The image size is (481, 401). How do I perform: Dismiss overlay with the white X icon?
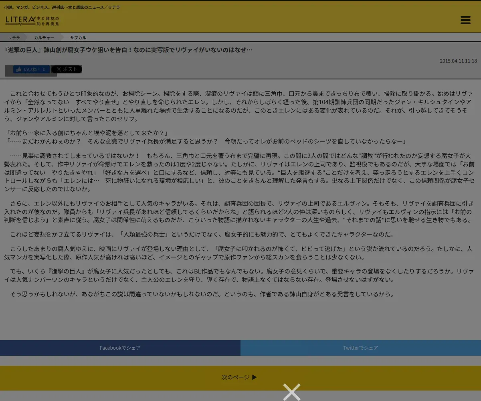291,392
